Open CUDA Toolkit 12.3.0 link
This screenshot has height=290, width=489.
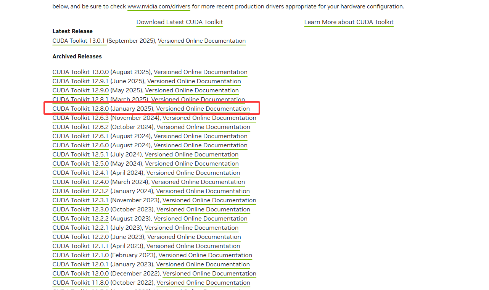(80, 209)
